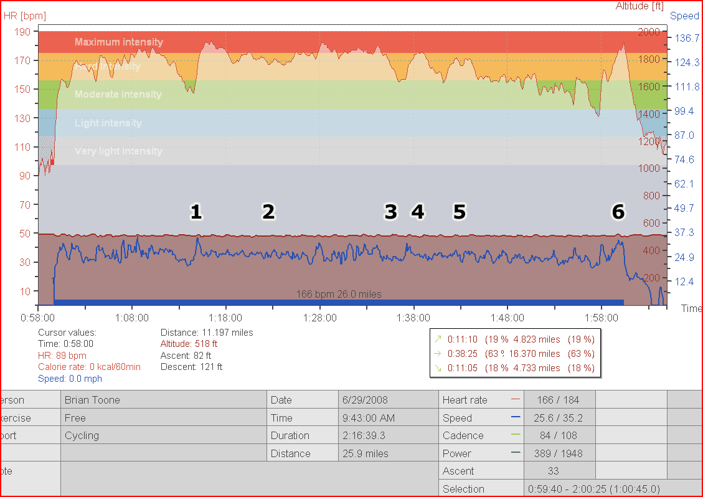This screenshot has width=703, height=497.
Task: Click the "Light intensity" zone label
Action: (108, 123)
